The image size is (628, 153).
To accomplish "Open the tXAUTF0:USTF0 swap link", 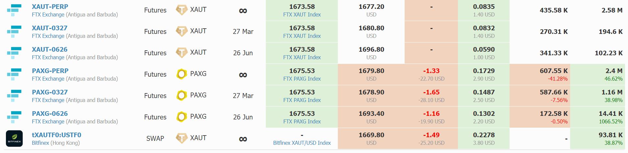I will pos(57,135).
